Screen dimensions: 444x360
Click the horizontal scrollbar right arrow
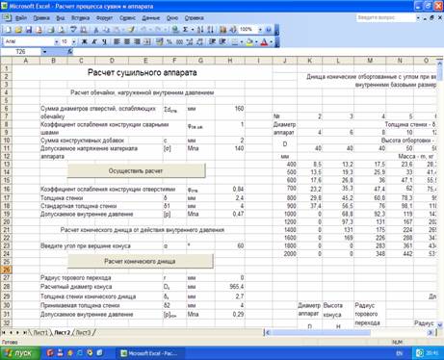click(431, 333)
